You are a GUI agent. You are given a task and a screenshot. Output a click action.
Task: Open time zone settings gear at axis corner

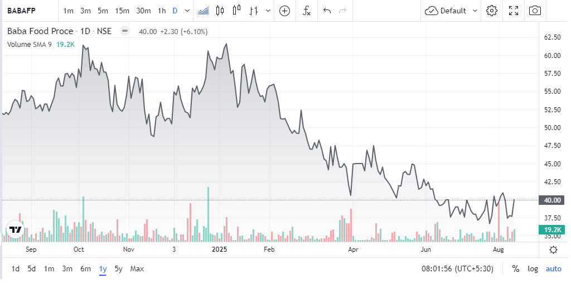(x=554, y=250)
